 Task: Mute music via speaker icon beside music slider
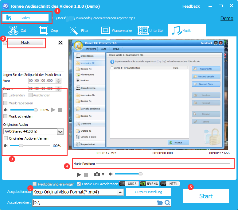(x=6, y=110)
